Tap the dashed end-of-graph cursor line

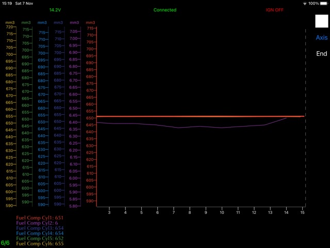(x=305, y=118)
